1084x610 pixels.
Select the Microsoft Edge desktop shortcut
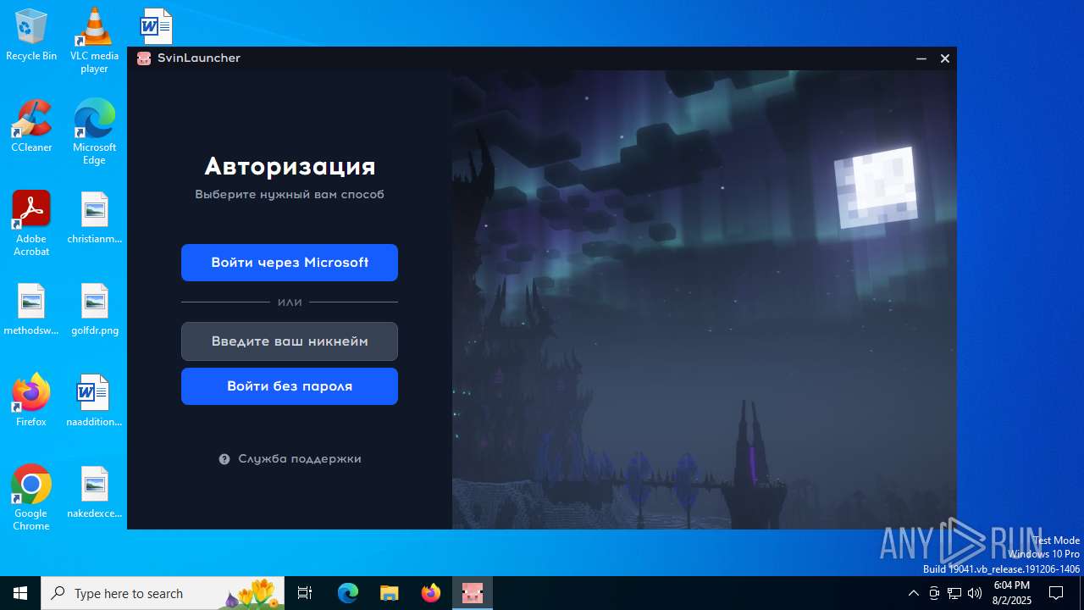coord(94,132)
